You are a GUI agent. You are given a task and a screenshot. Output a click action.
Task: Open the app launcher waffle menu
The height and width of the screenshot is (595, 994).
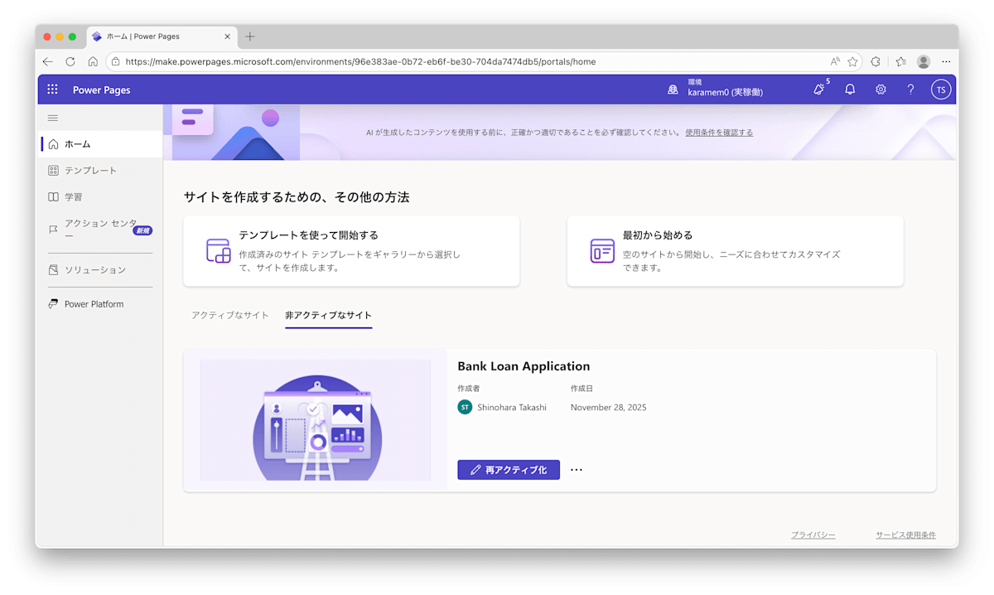click(52, 89)
